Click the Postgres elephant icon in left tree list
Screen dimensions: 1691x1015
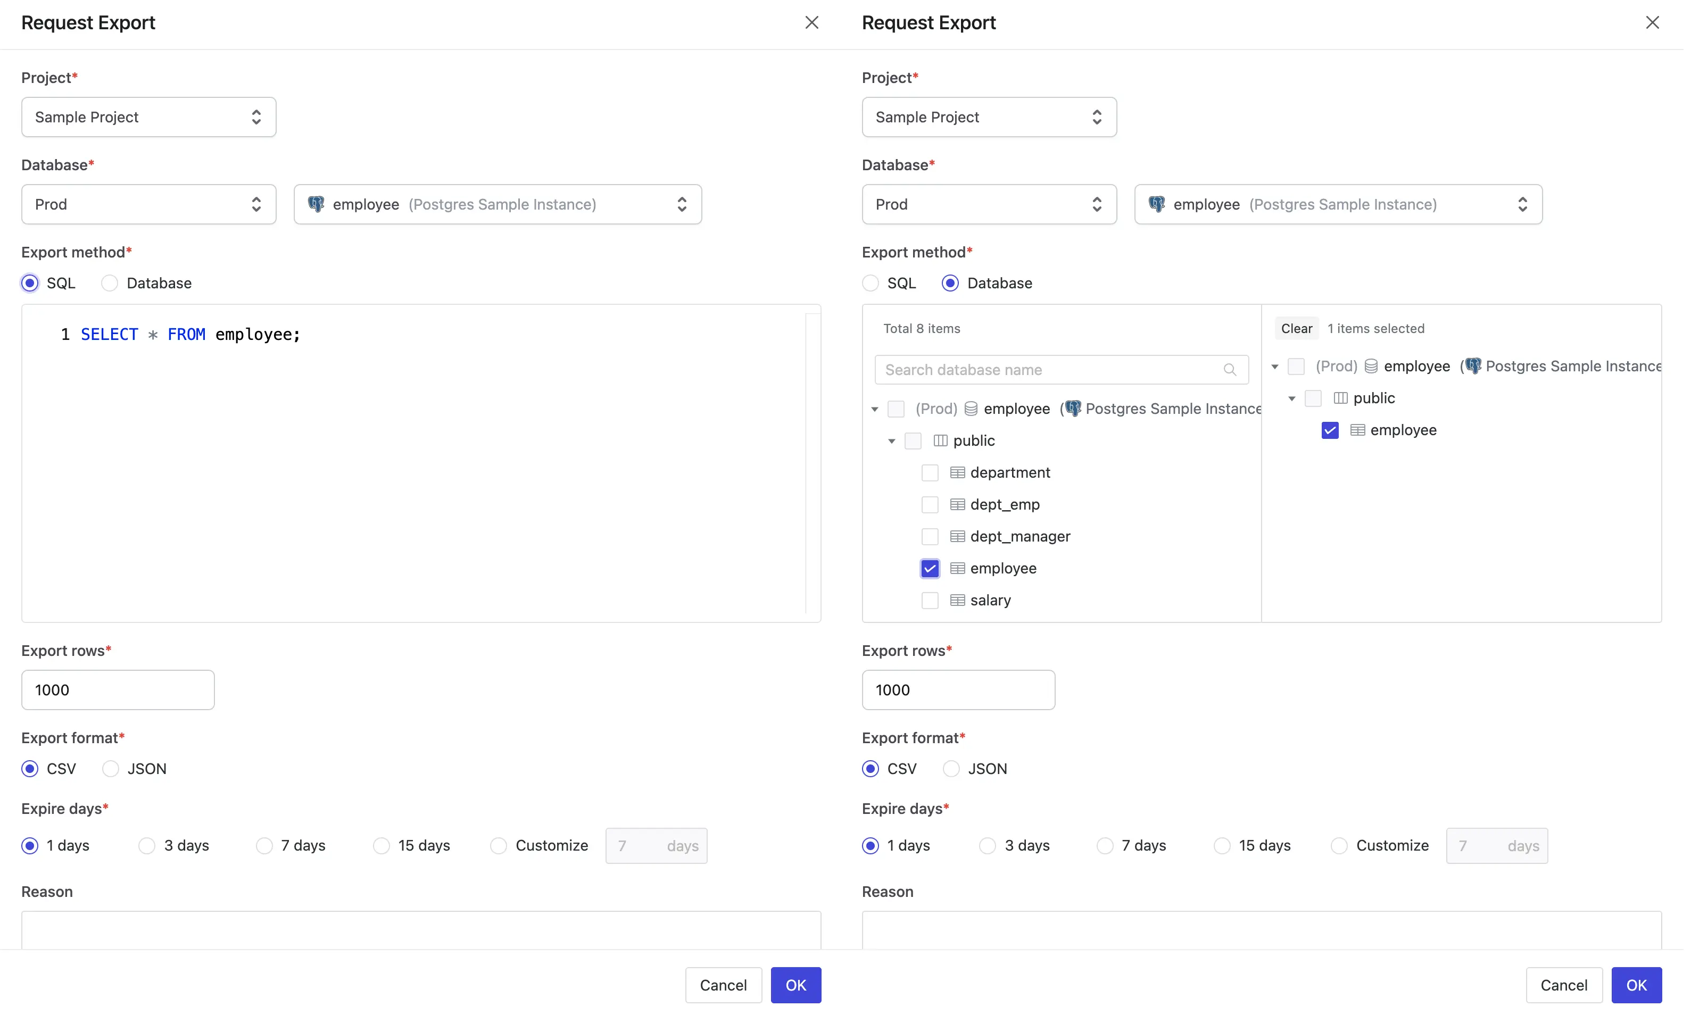click(x=1073, y=409)
